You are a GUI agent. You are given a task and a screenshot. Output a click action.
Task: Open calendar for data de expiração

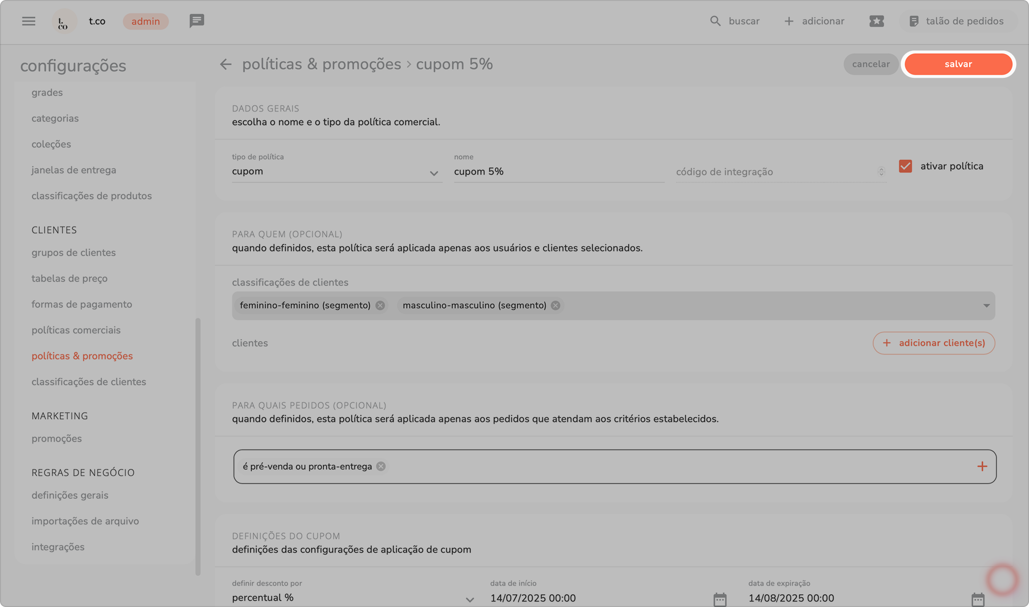click(x=978, y=599)
